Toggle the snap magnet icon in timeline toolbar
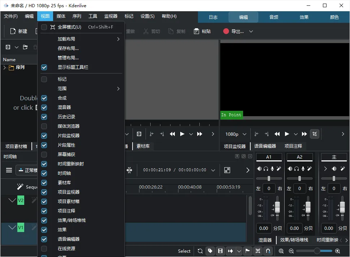Viewport: 350px width, 257px height. (268, 251)
